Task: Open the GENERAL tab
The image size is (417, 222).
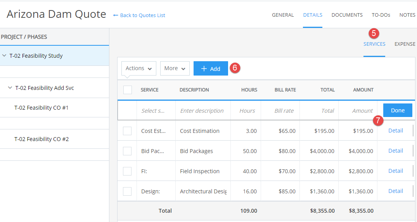Action: click(x=283, y=15)
